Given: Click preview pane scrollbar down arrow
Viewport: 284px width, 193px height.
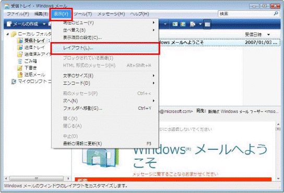Looking at the screenshot, I should tap(278, 179).
